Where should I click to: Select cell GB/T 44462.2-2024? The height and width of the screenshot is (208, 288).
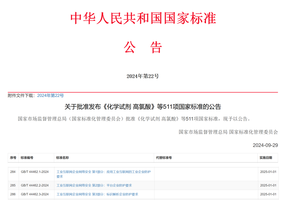35,186
